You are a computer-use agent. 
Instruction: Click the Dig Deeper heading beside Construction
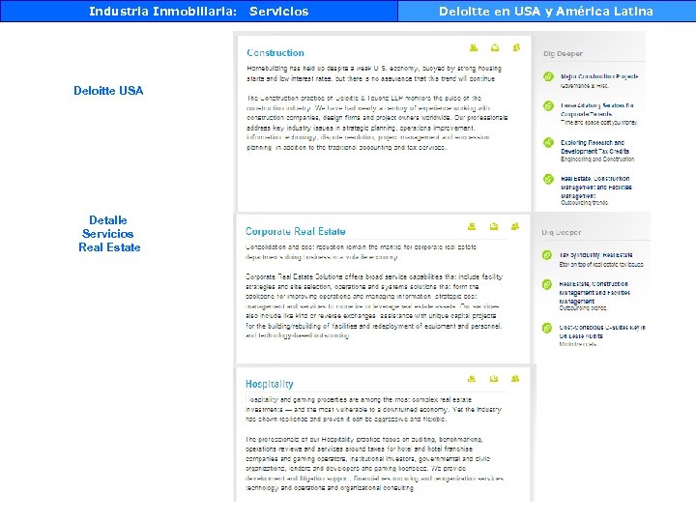(x=563, y=54)
